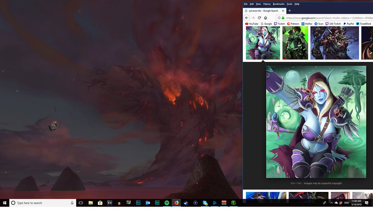Viewport: 373px width, 210px height.
Task: Open the View menu
Action: tap(258, 4)
